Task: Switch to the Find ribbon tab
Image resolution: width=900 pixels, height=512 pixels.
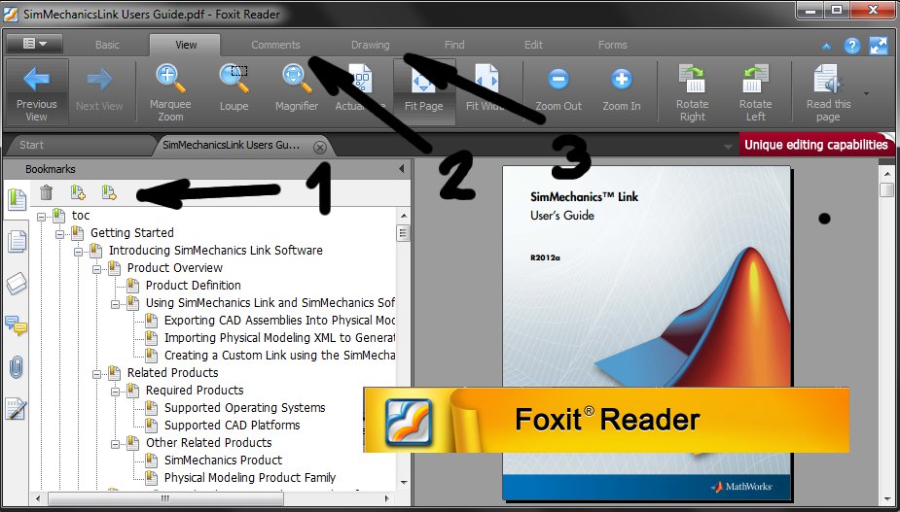Action: (x=454, y=45)
